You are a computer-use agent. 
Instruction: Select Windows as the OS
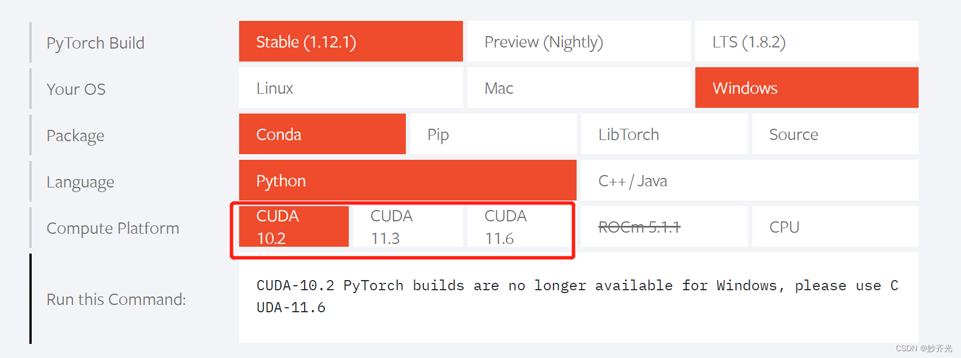(x=806, y=88)
